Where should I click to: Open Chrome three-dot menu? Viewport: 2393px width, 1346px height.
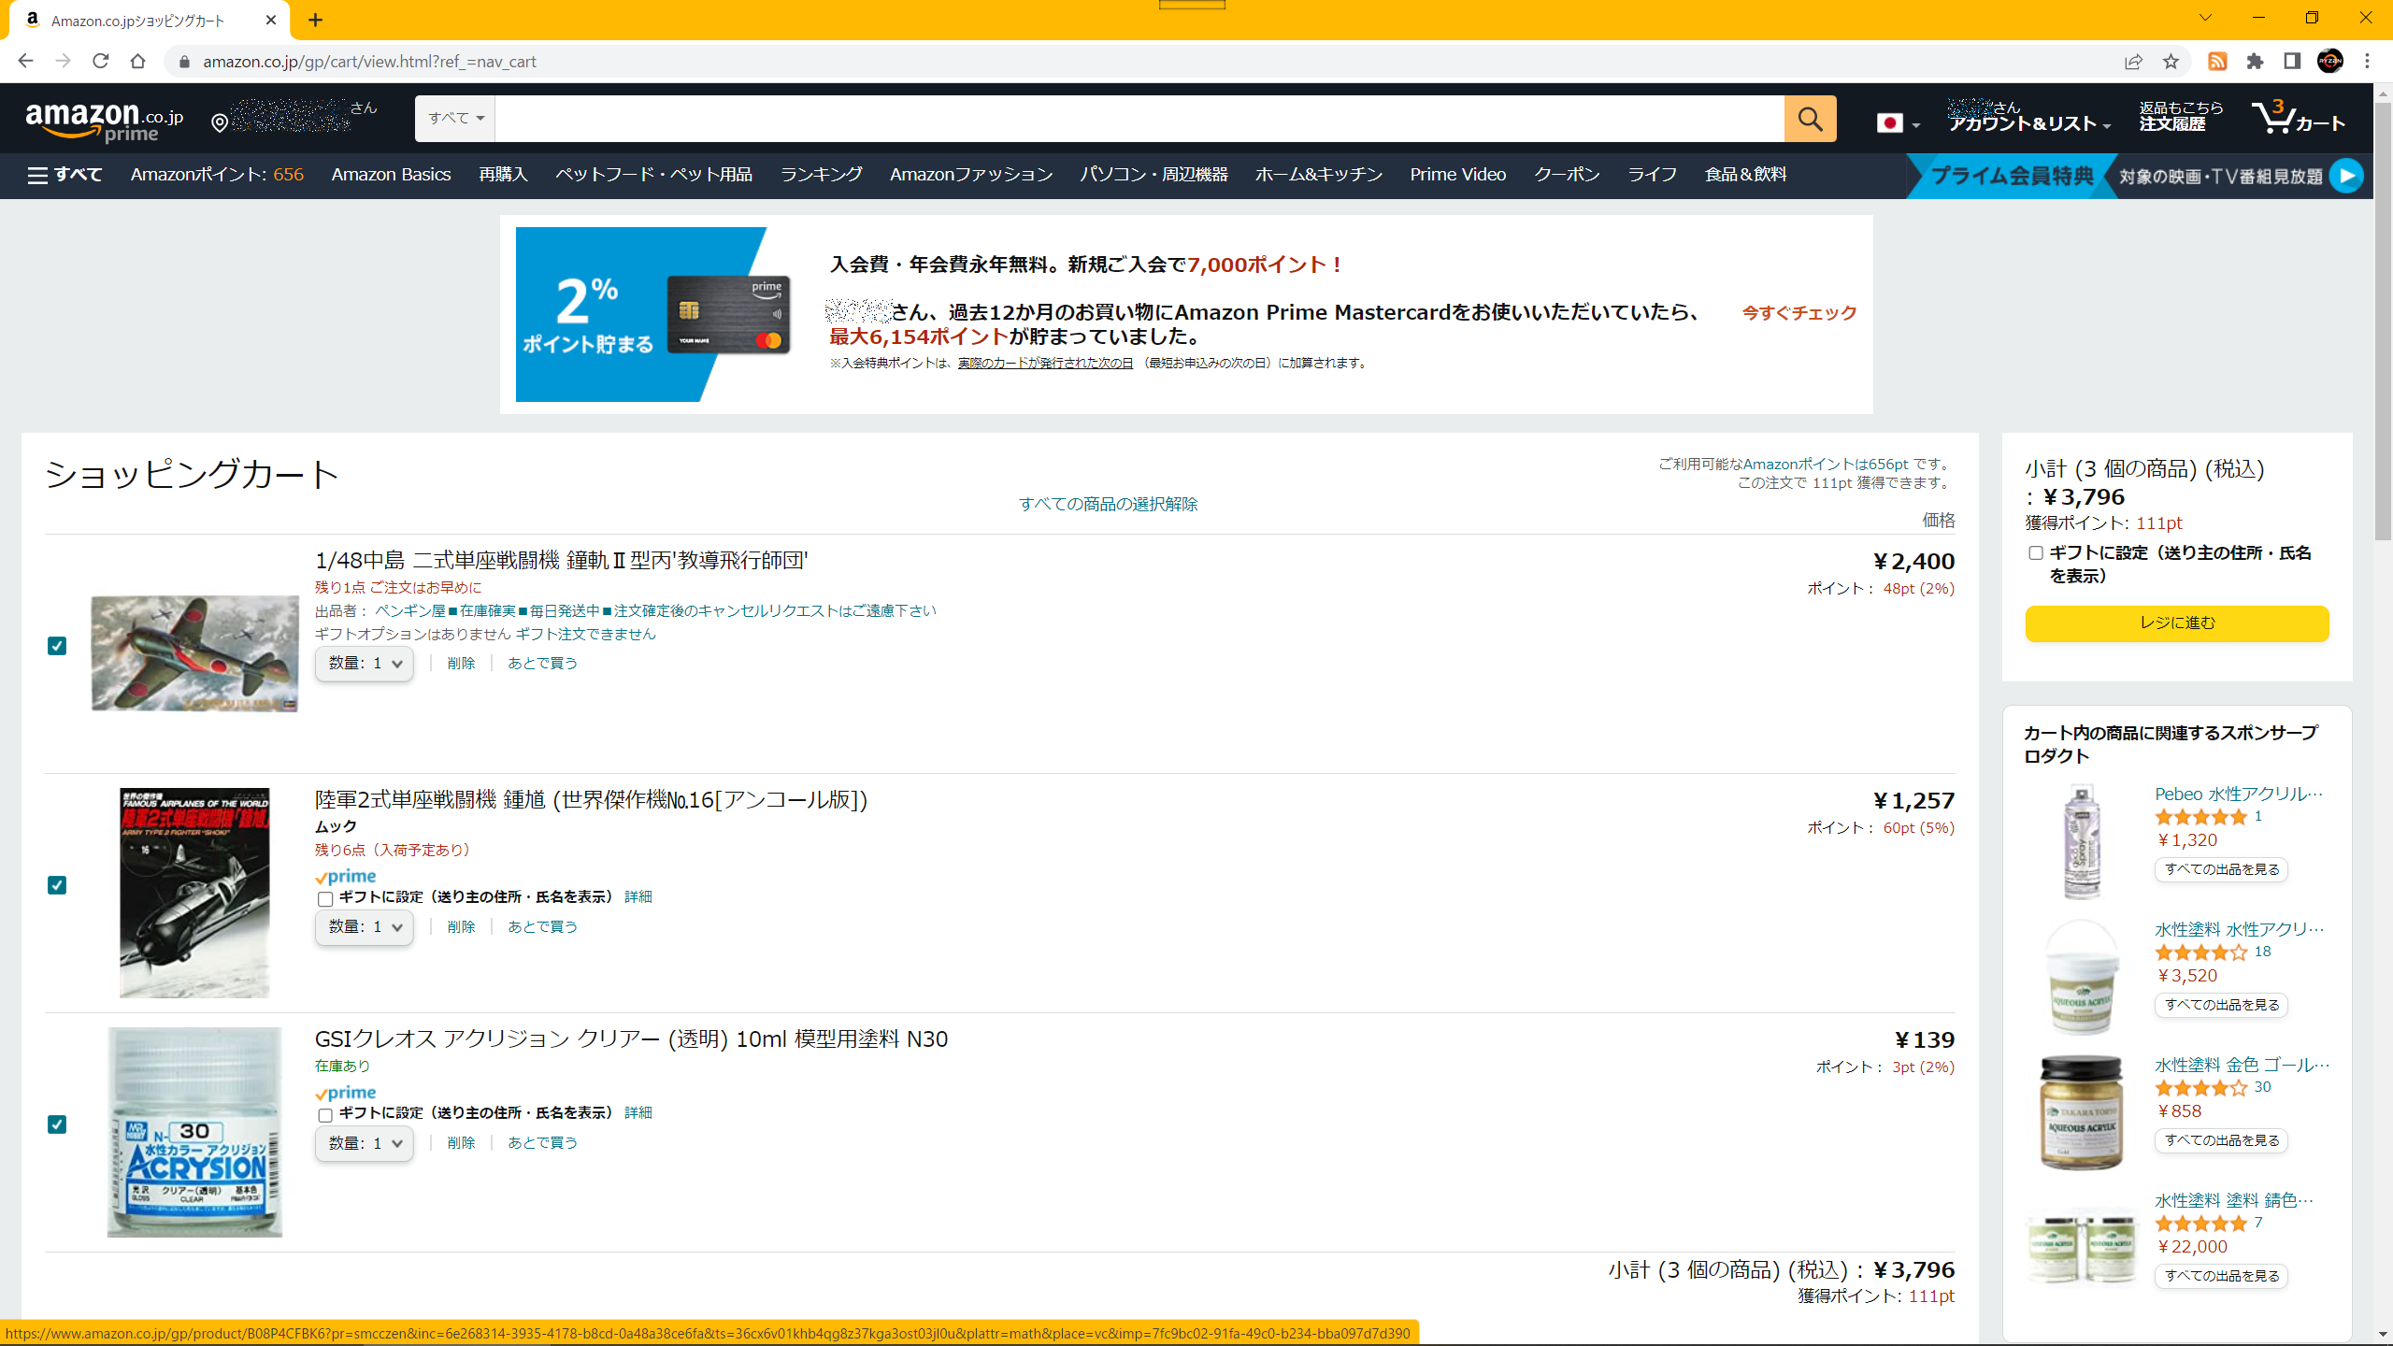pos(2367,62)
